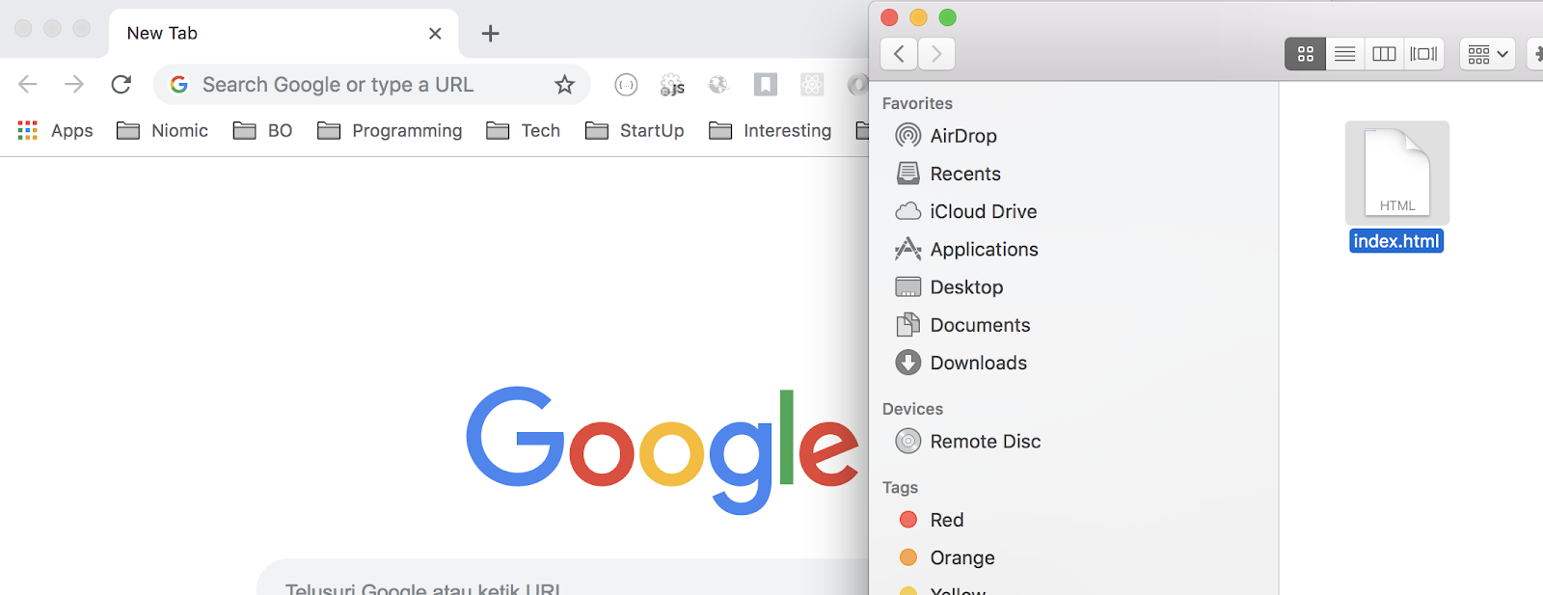This screenshot has width=1543, height=595.
Task: Click the Favorites sidebar heading
Action: [917, 103]
